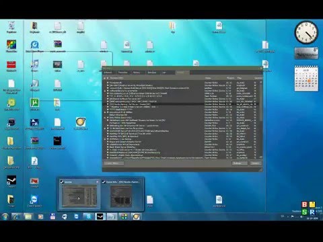The width and height of the screenshot is (323, 242).
Task: Click the scrollbar down arrow in server list
Action: coord(260,157)
